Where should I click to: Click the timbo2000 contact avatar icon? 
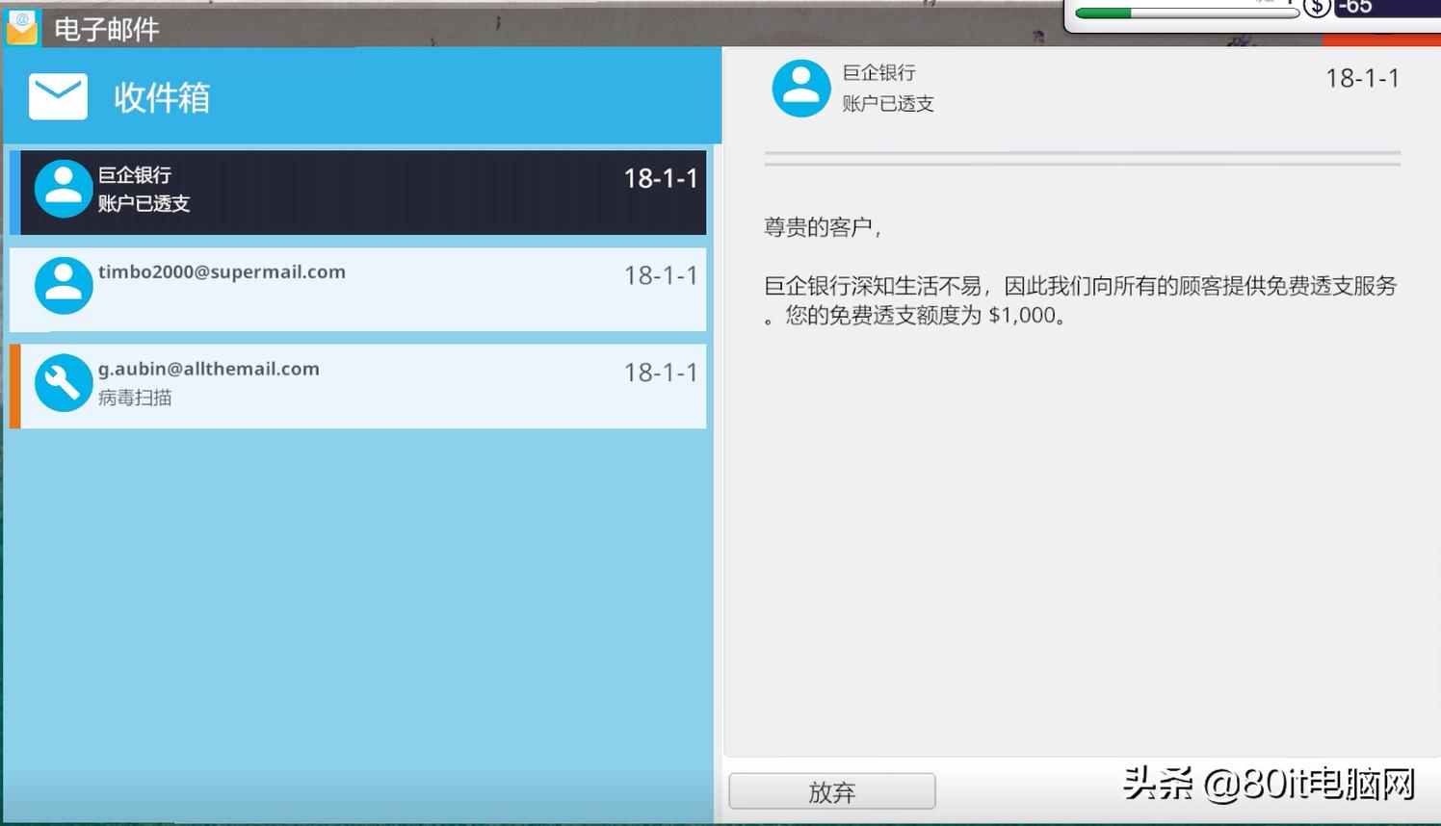click(63, 285)
